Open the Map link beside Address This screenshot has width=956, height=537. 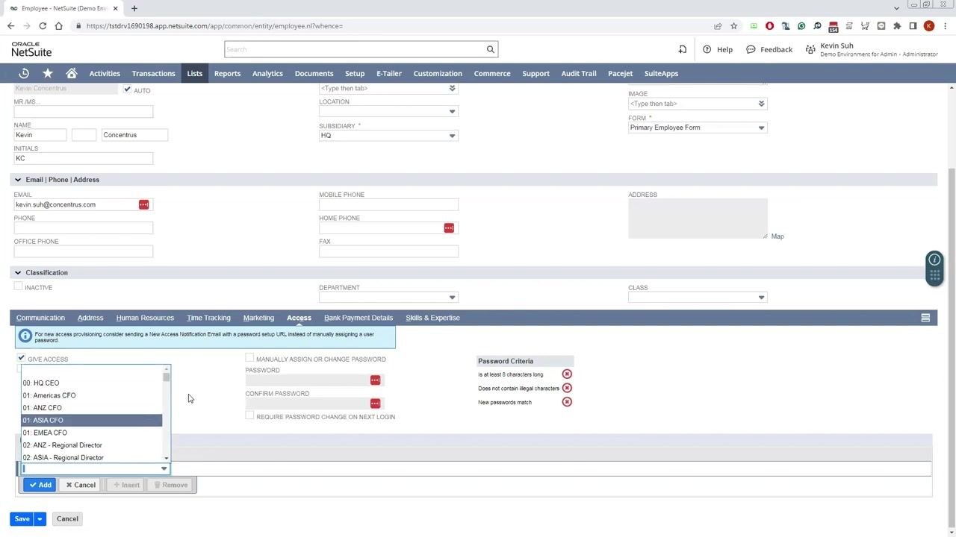(777, 236)
